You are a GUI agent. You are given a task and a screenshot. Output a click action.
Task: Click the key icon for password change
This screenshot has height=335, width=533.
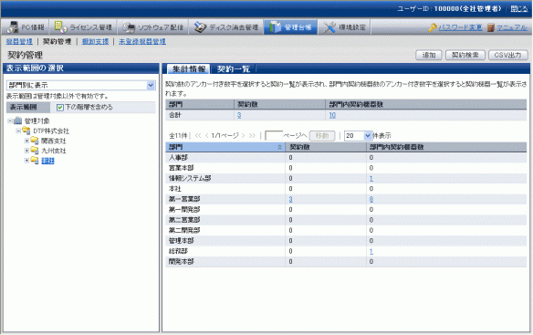click(433, 27)
